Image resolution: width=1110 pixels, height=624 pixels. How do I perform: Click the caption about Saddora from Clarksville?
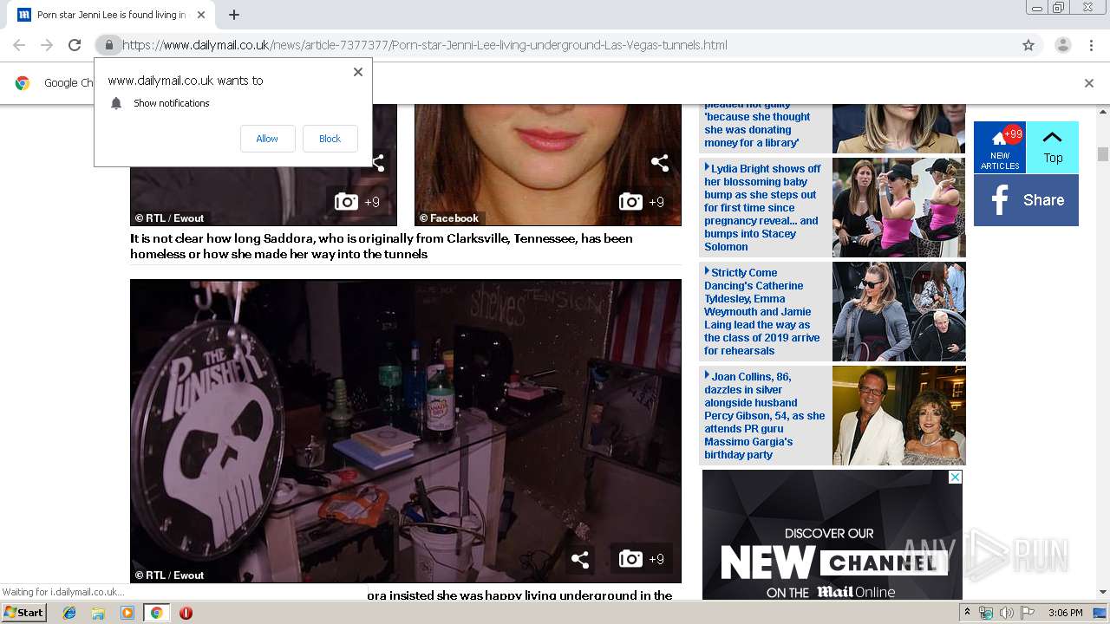point(382,246)
